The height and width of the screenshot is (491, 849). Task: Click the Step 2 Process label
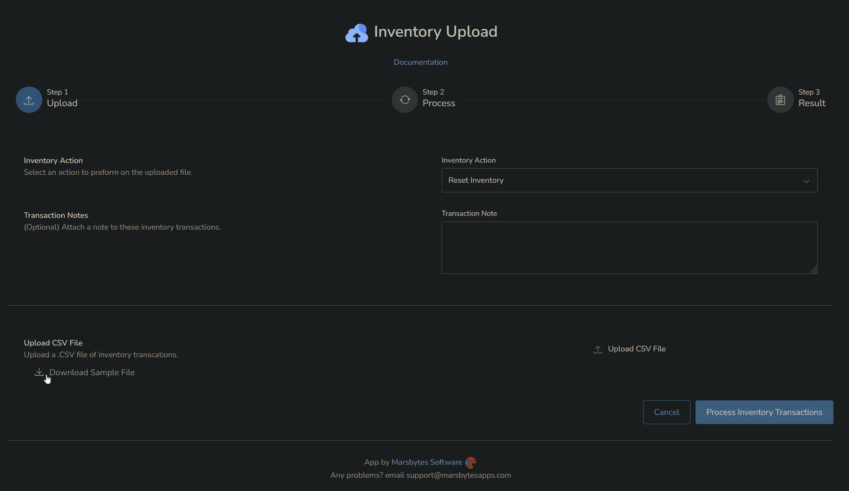coord(439,103)
